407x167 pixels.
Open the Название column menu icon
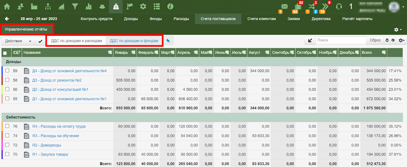click(110, 52)
